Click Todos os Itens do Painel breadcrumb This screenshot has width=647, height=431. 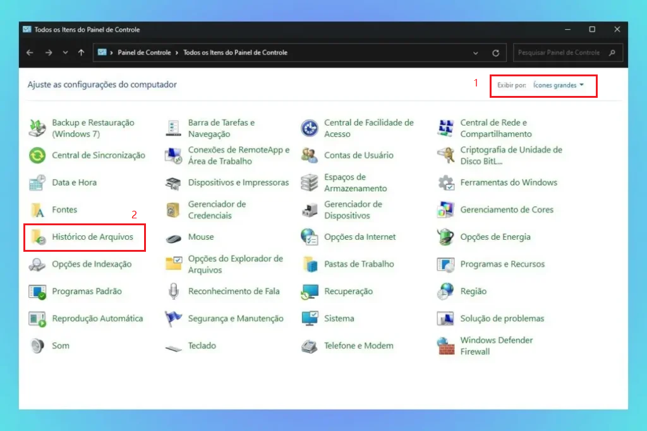[x=235, y=53]
